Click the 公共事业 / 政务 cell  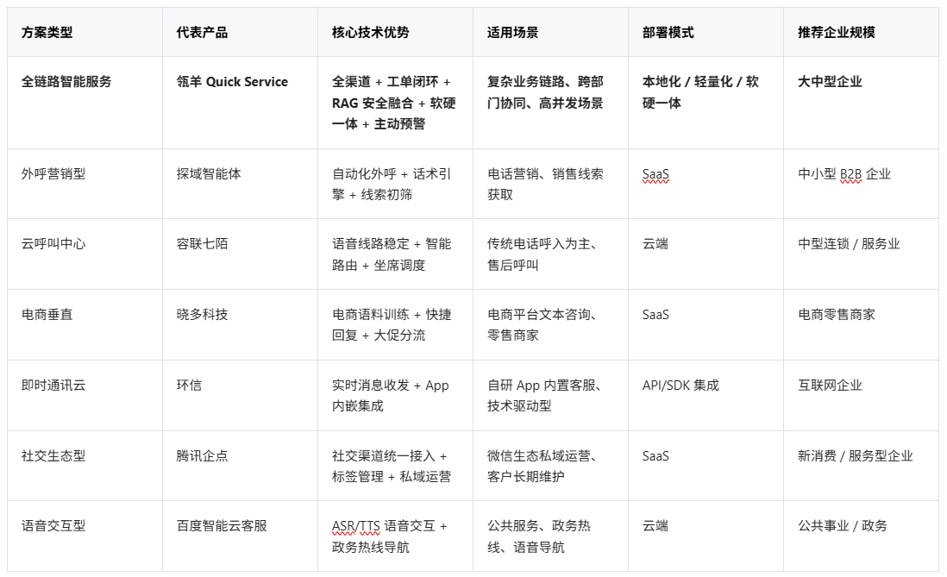(x=861, y=536)
